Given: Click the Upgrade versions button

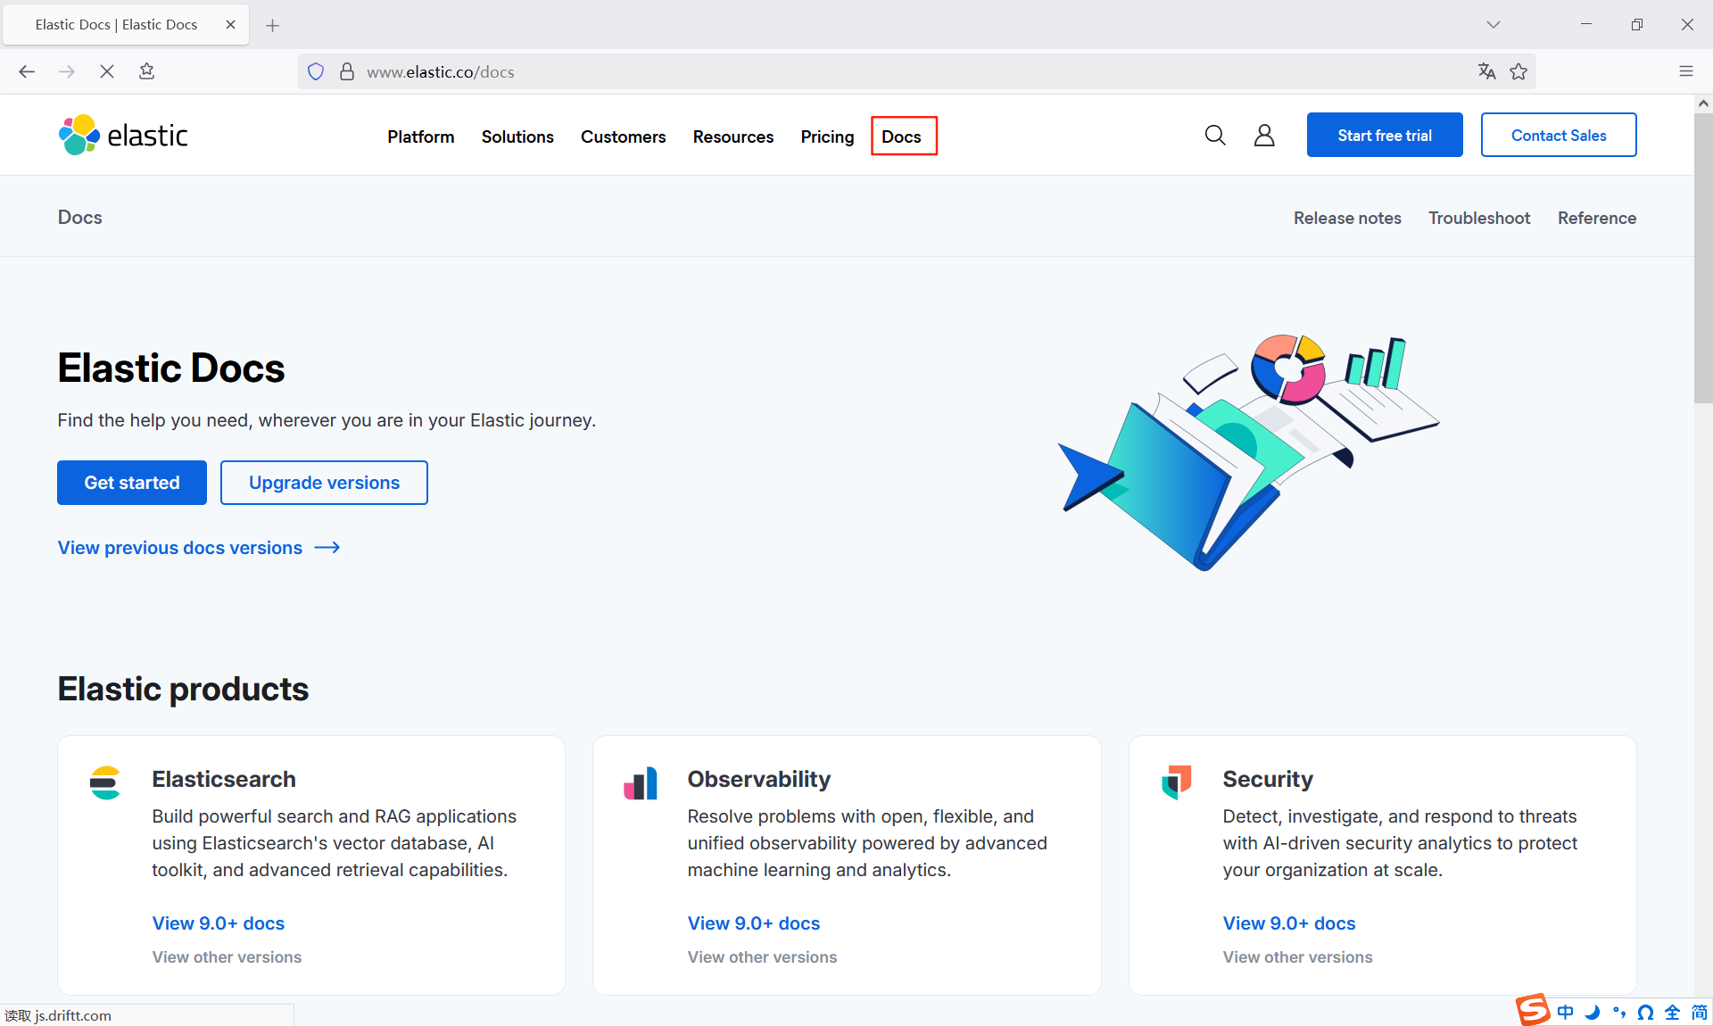Looking at the screenshot, I should tap(324, 483).
